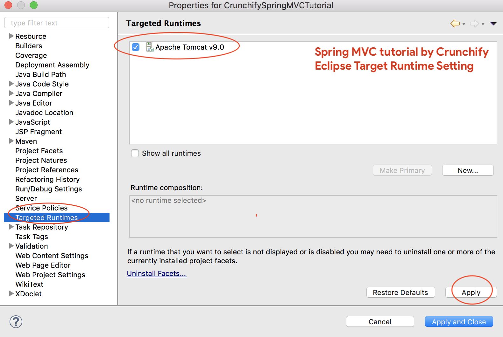This screenshot has height=337, width=503.
Task: Select Deployment Assembly page
Action: (x=52, y=65)
